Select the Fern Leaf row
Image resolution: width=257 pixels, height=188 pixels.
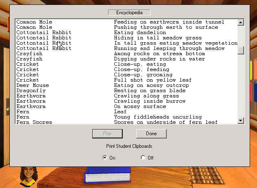pyautogui.click(x=126, y=112)
